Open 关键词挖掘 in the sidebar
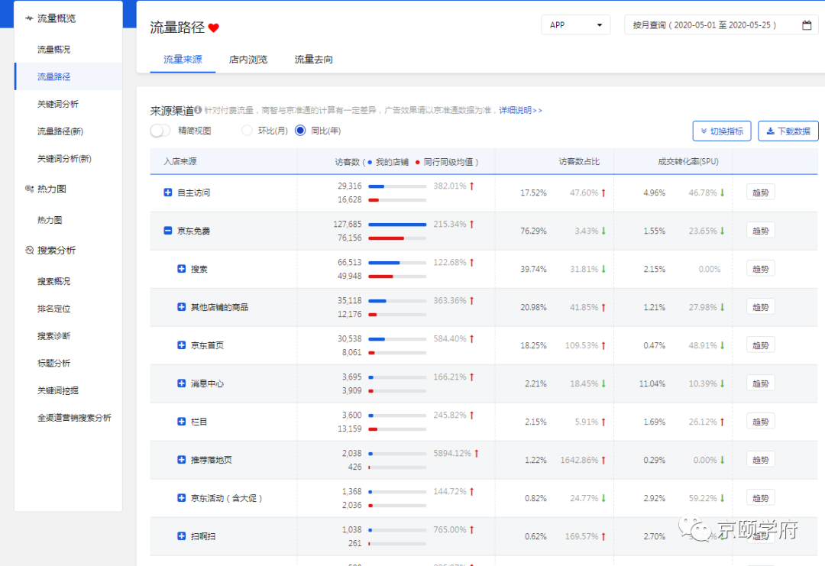This screenshot has width=825, height=566. pos(58,390)
